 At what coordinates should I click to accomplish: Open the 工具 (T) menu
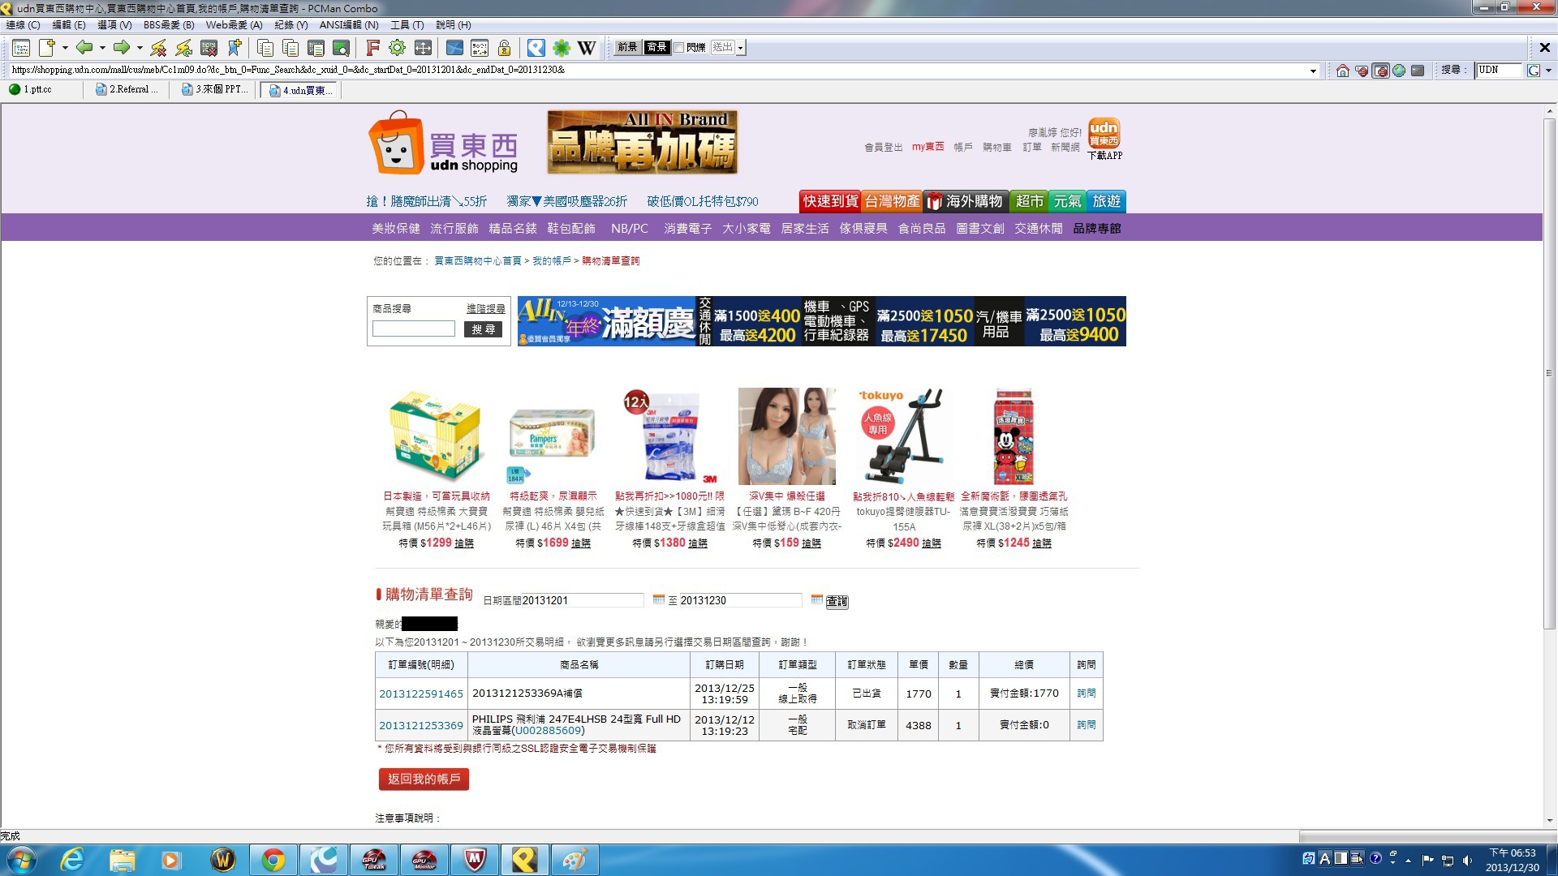tap(407, 25)
